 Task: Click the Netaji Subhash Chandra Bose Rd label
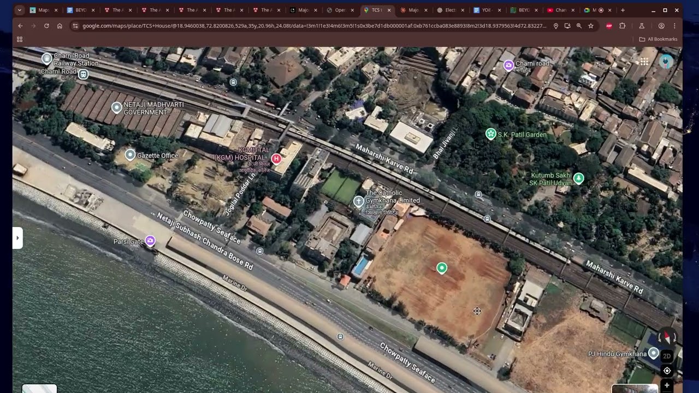(205, 241)
